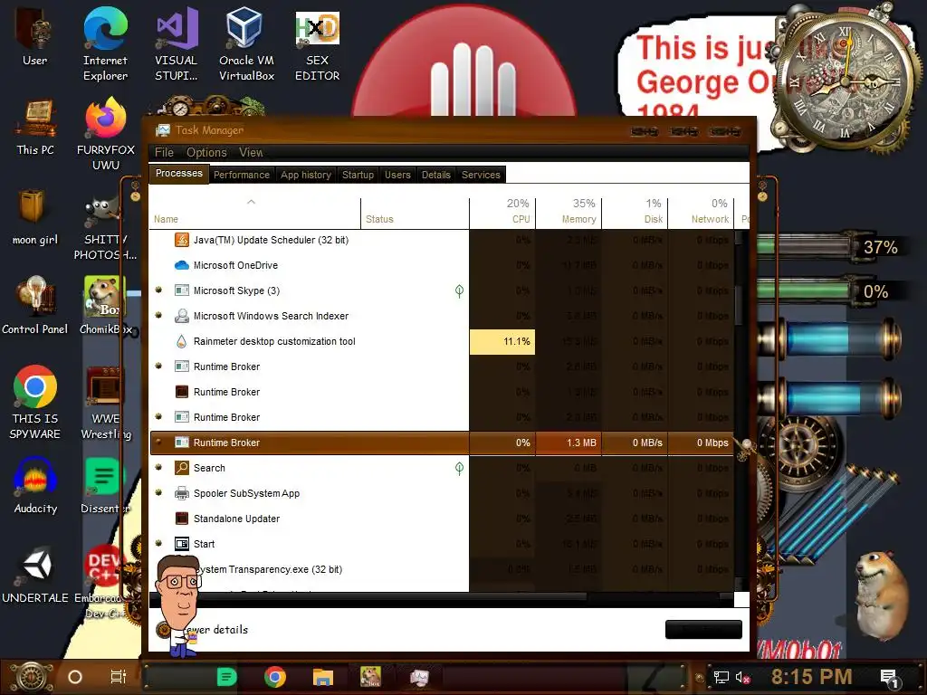Viewport: 927px width, 695px height.
Task: Sort processes by the Memory column
Action: 569,211
